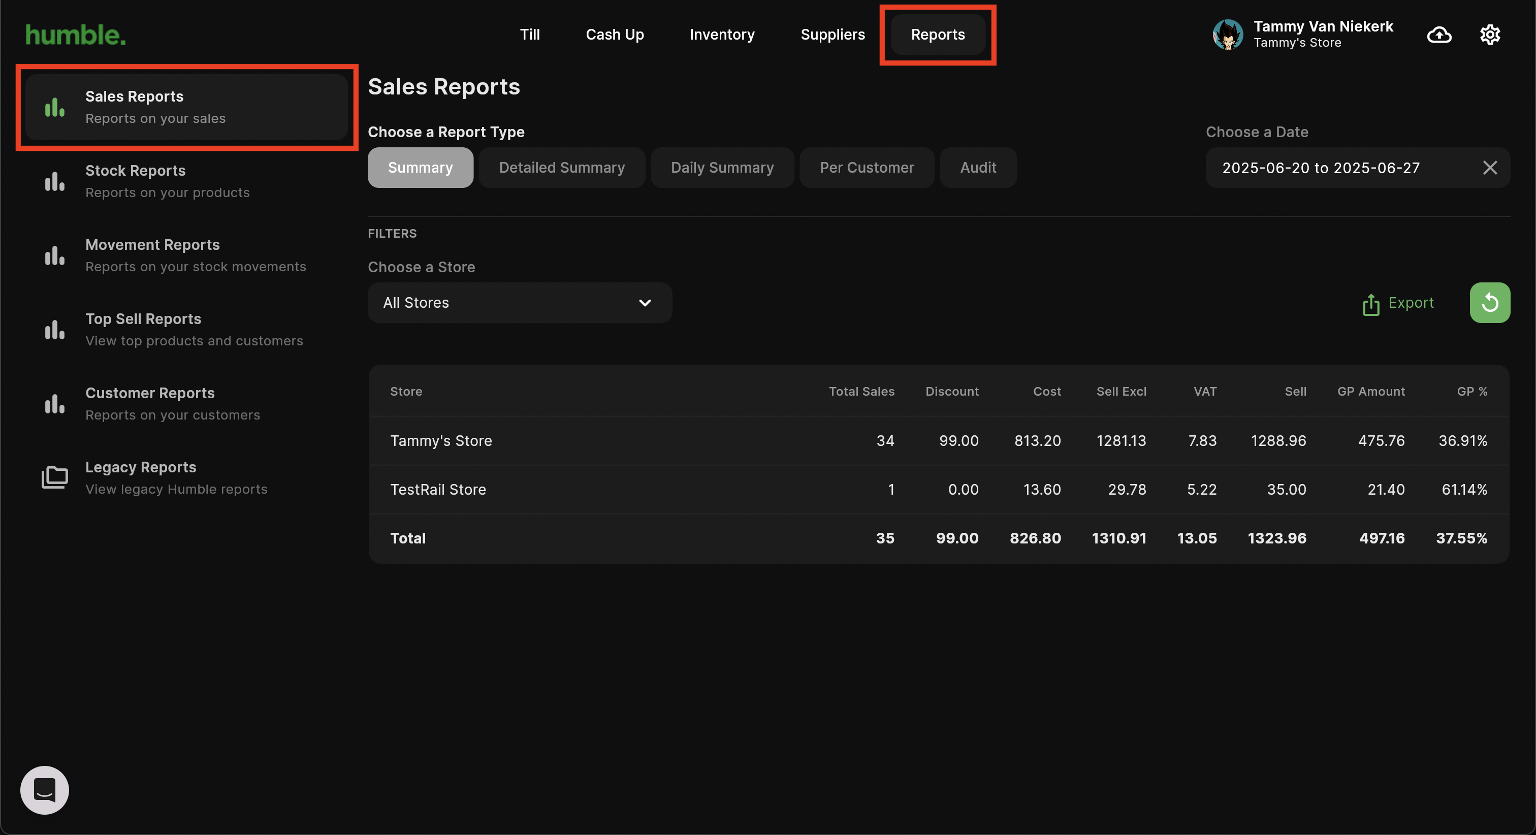Switch to the Inventory tab
This screenshot has width=1536, height=835.
[x=722, y=35]
